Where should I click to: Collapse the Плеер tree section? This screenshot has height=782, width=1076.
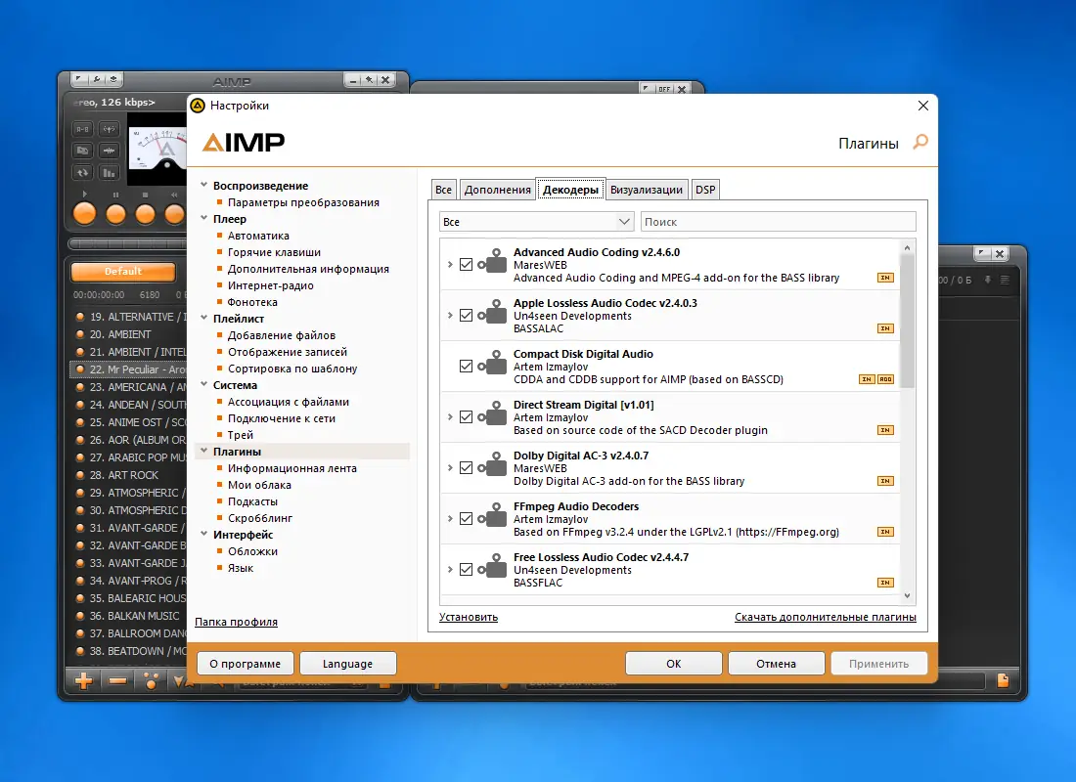click(203, 218)
